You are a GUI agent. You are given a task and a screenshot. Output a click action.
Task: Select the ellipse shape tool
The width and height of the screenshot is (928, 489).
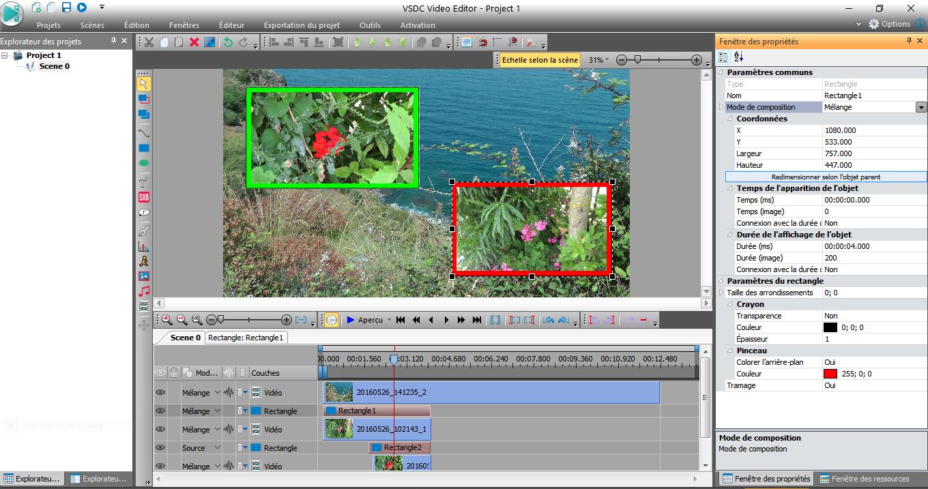point(144,164)
